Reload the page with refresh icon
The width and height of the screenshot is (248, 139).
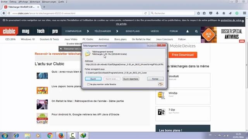(146, 13)
